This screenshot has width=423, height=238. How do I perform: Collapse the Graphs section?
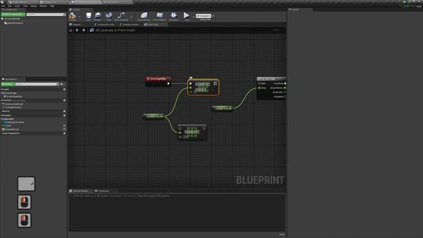tap(1, 89)
